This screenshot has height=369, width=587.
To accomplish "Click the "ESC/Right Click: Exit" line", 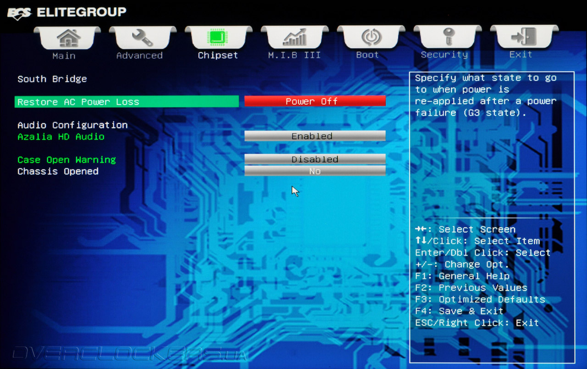I will [x=477, y=323].
